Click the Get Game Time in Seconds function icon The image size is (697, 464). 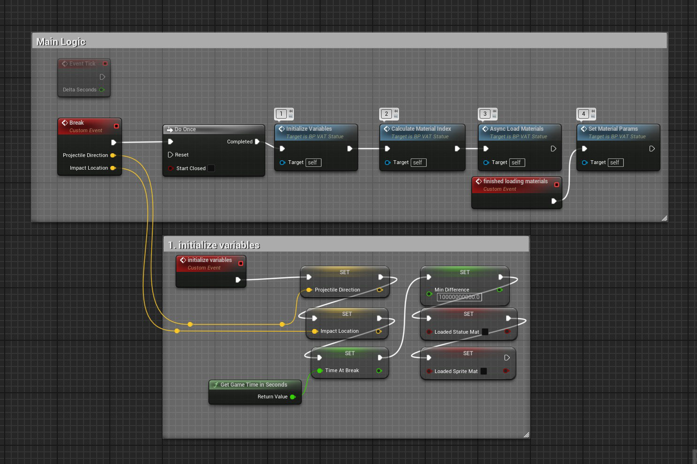point(216,385)
